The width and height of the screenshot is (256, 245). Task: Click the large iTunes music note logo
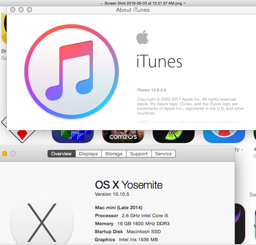72,72
